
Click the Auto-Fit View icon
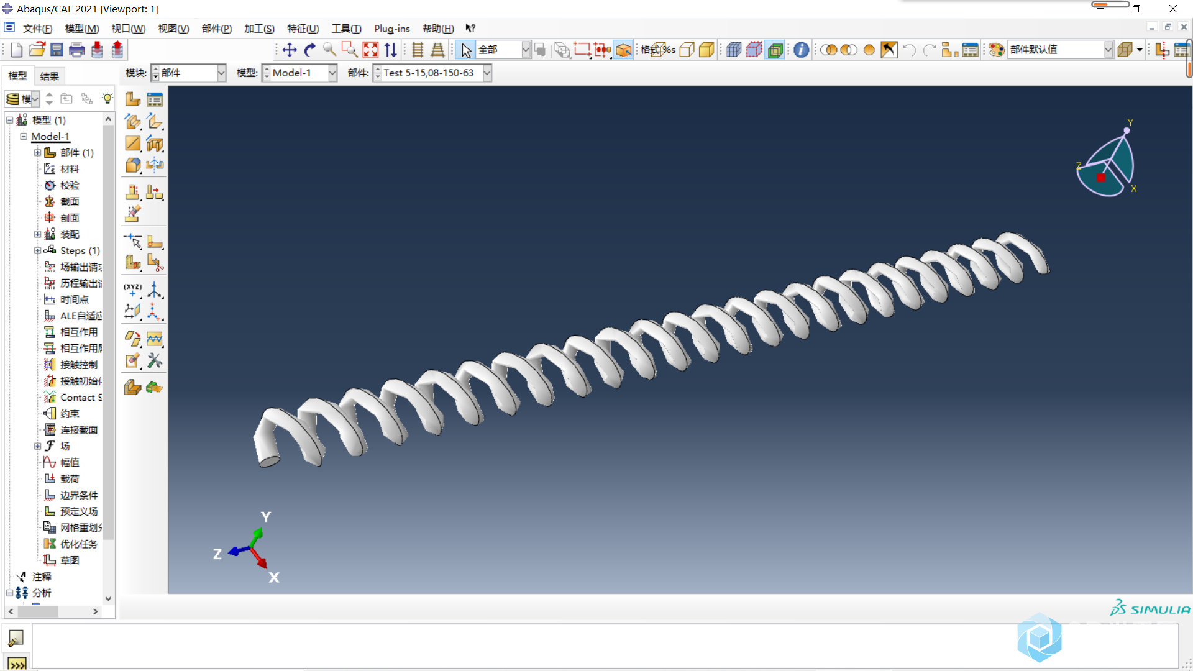[370, 50]
